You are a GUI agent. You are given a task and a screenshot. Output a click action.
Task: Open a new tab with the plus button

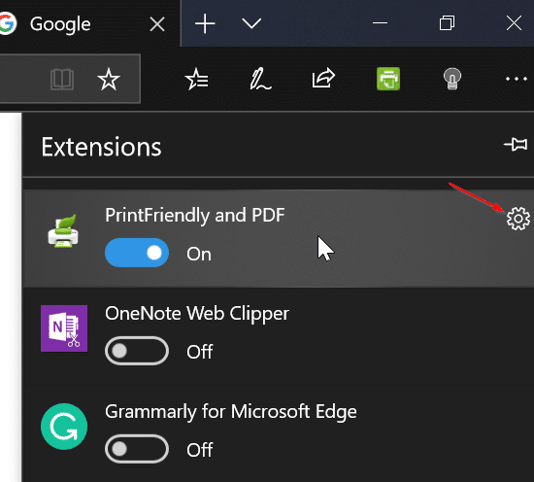tap(205, 23)
